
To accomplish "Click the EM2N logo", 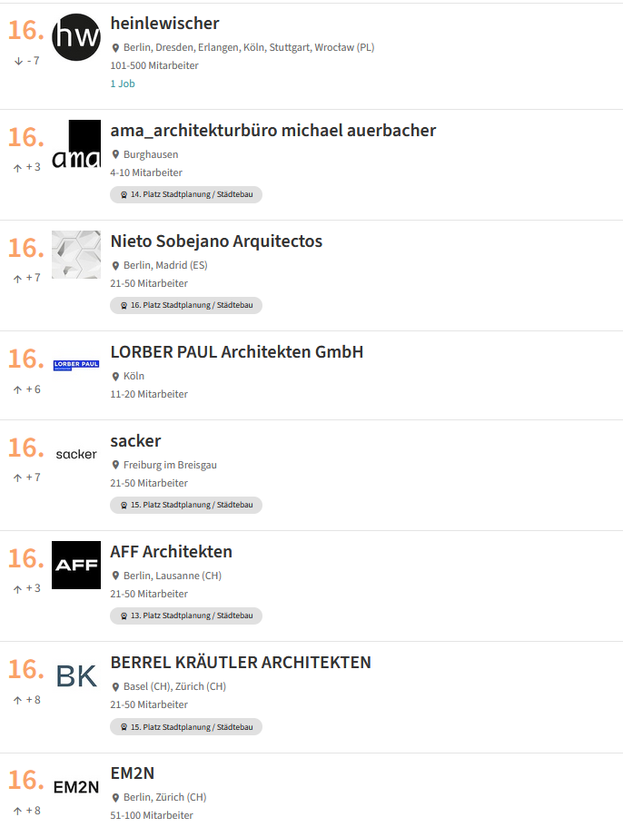I will pos(76,787).
